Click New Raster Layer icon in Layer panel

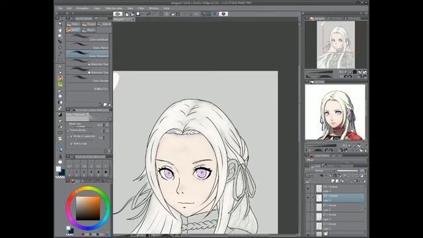[x=333, y=180]
